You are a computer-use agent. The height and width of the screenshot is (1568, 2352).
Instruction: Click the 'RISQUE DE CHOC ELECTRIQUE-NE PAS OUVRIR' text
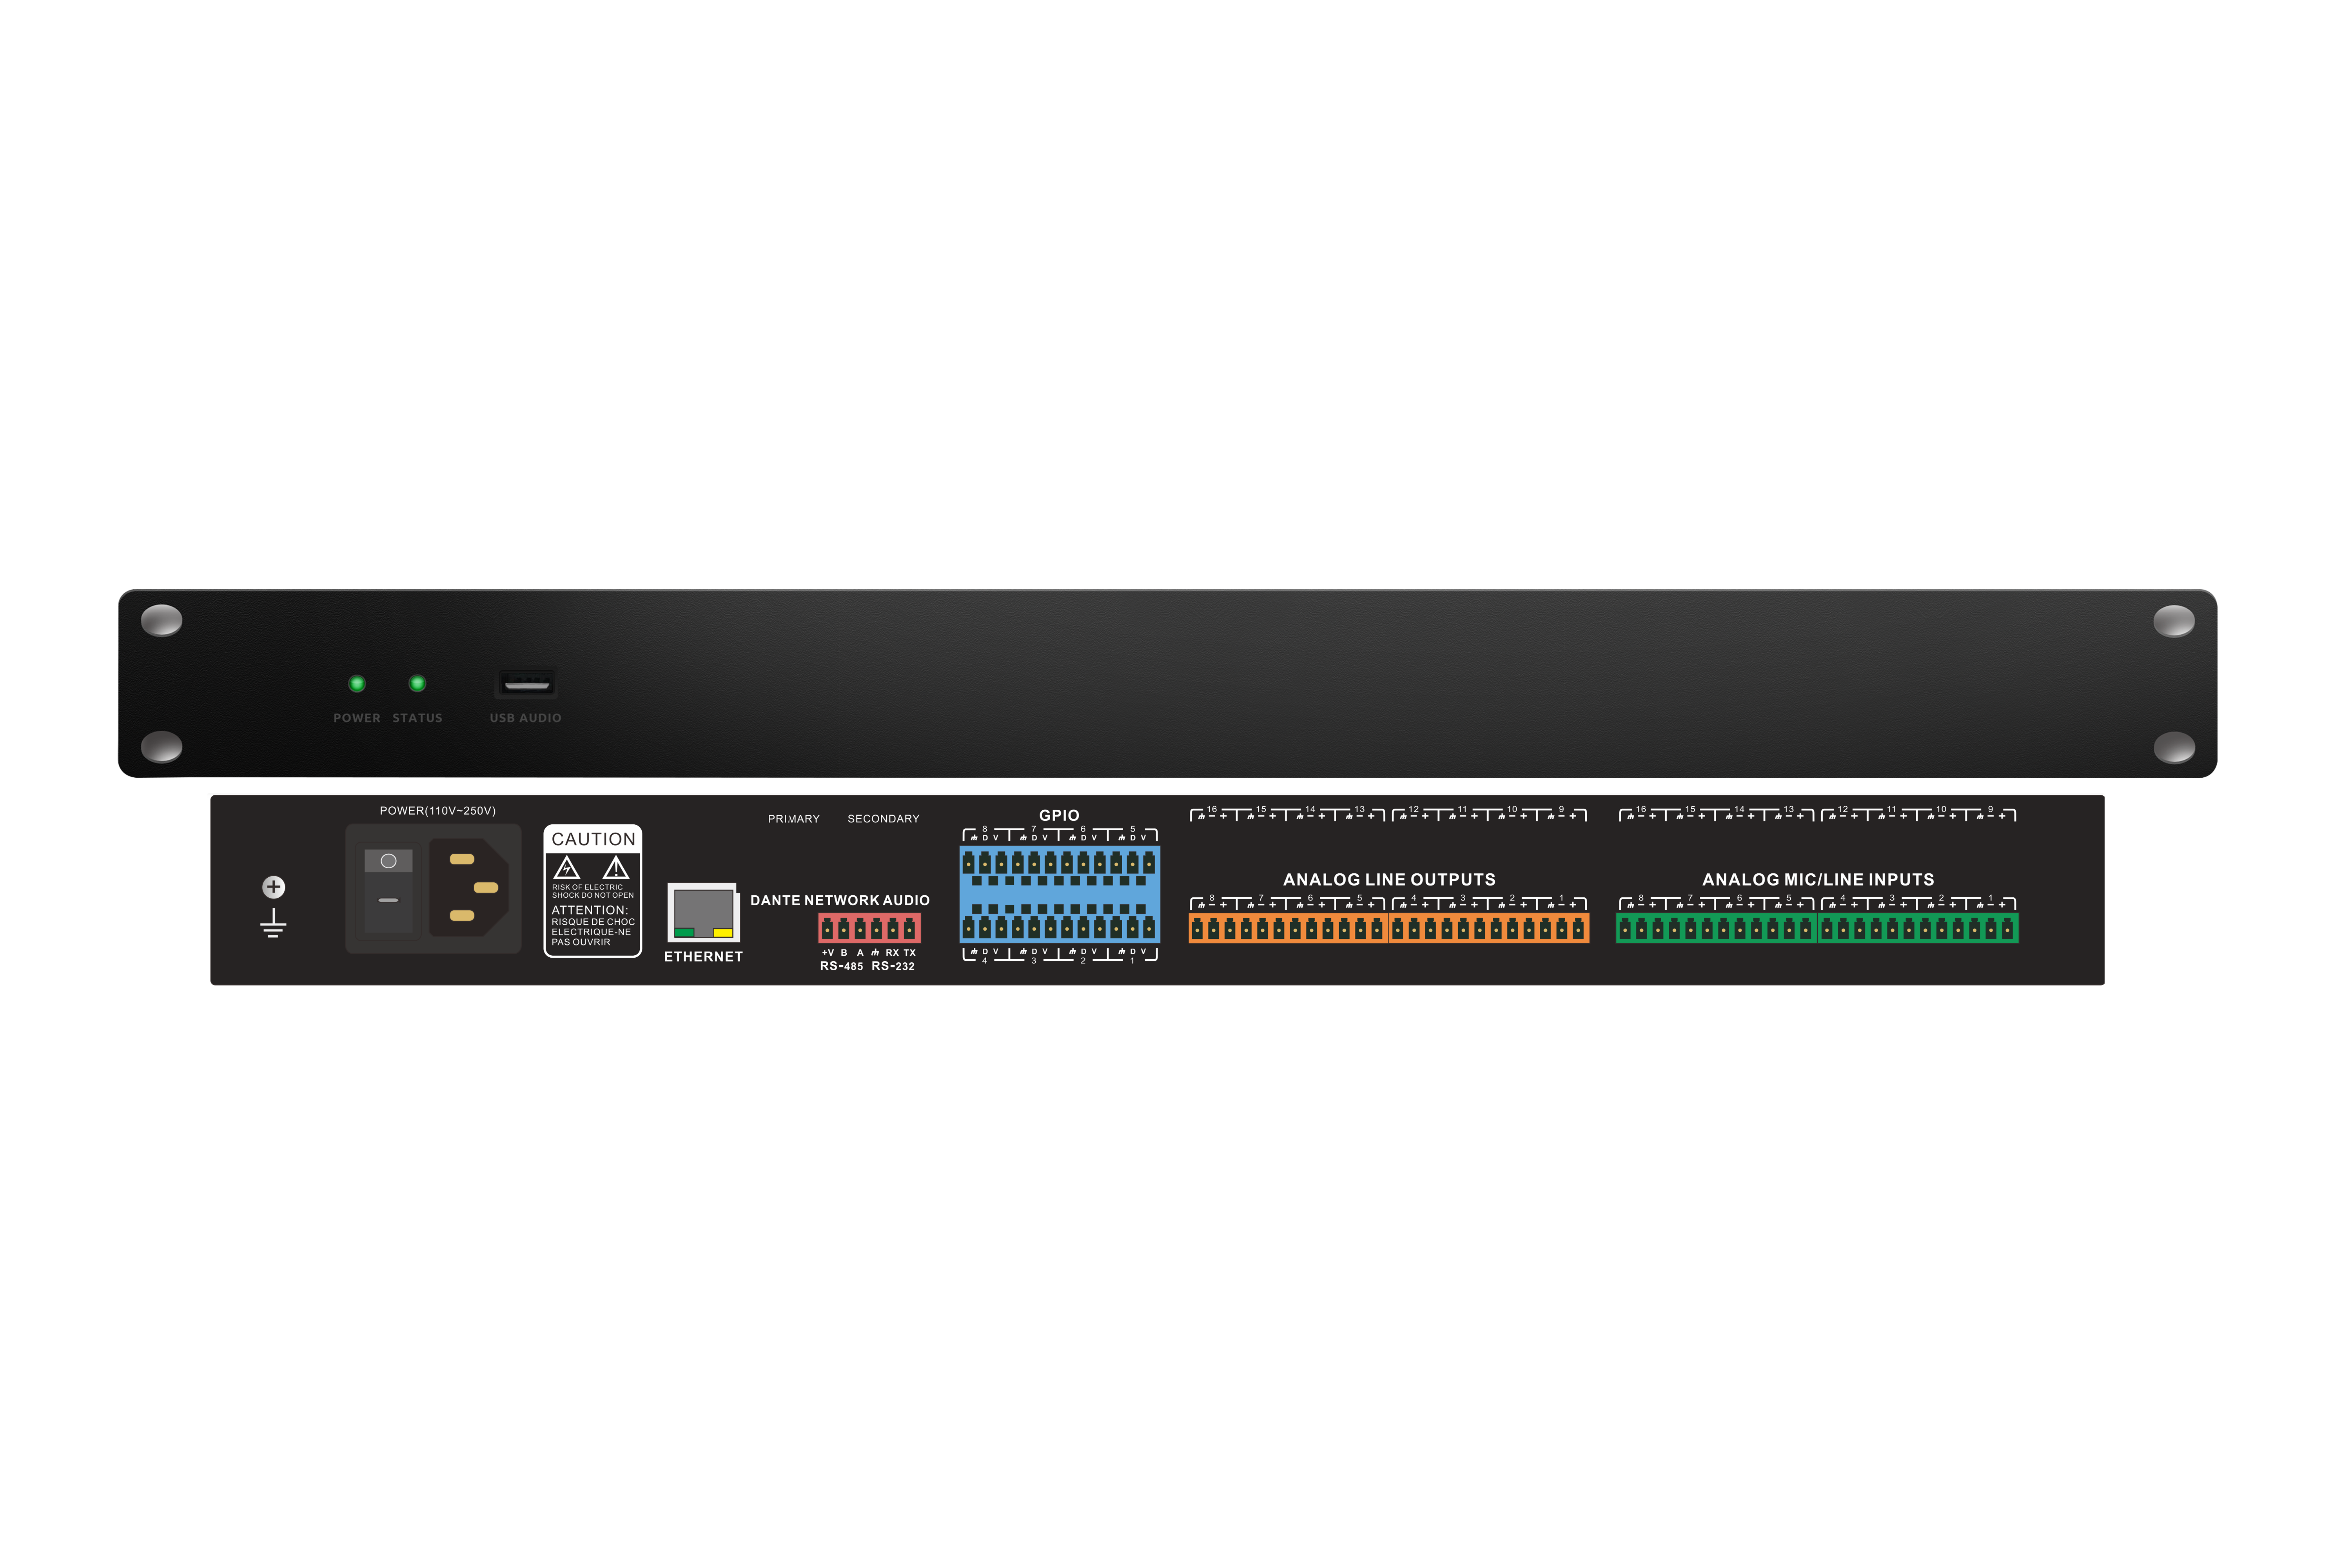(593, 932)
